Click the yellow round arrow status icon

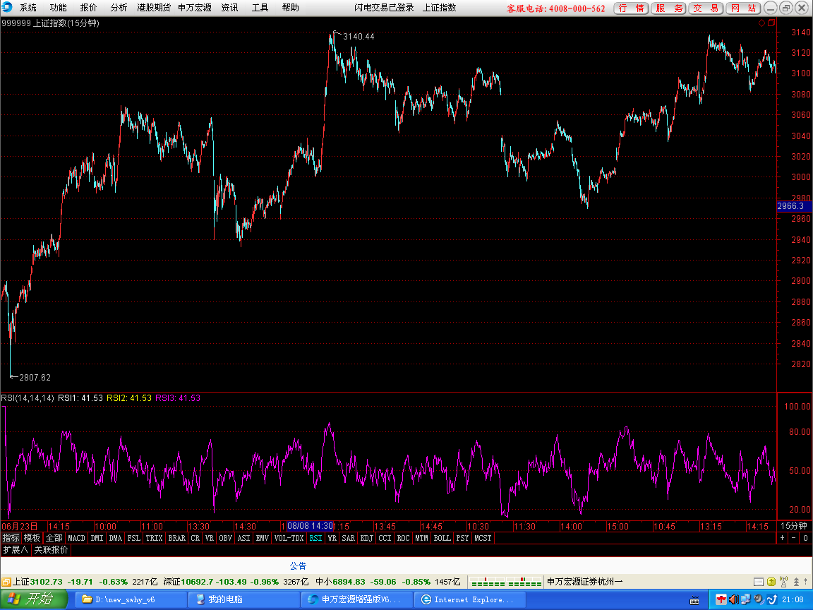[x=771, y=582]
